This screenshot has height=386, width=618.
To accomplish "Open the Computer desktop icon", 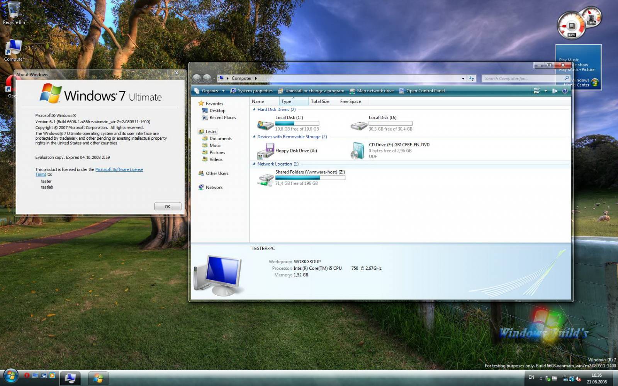I will (14, 50).
